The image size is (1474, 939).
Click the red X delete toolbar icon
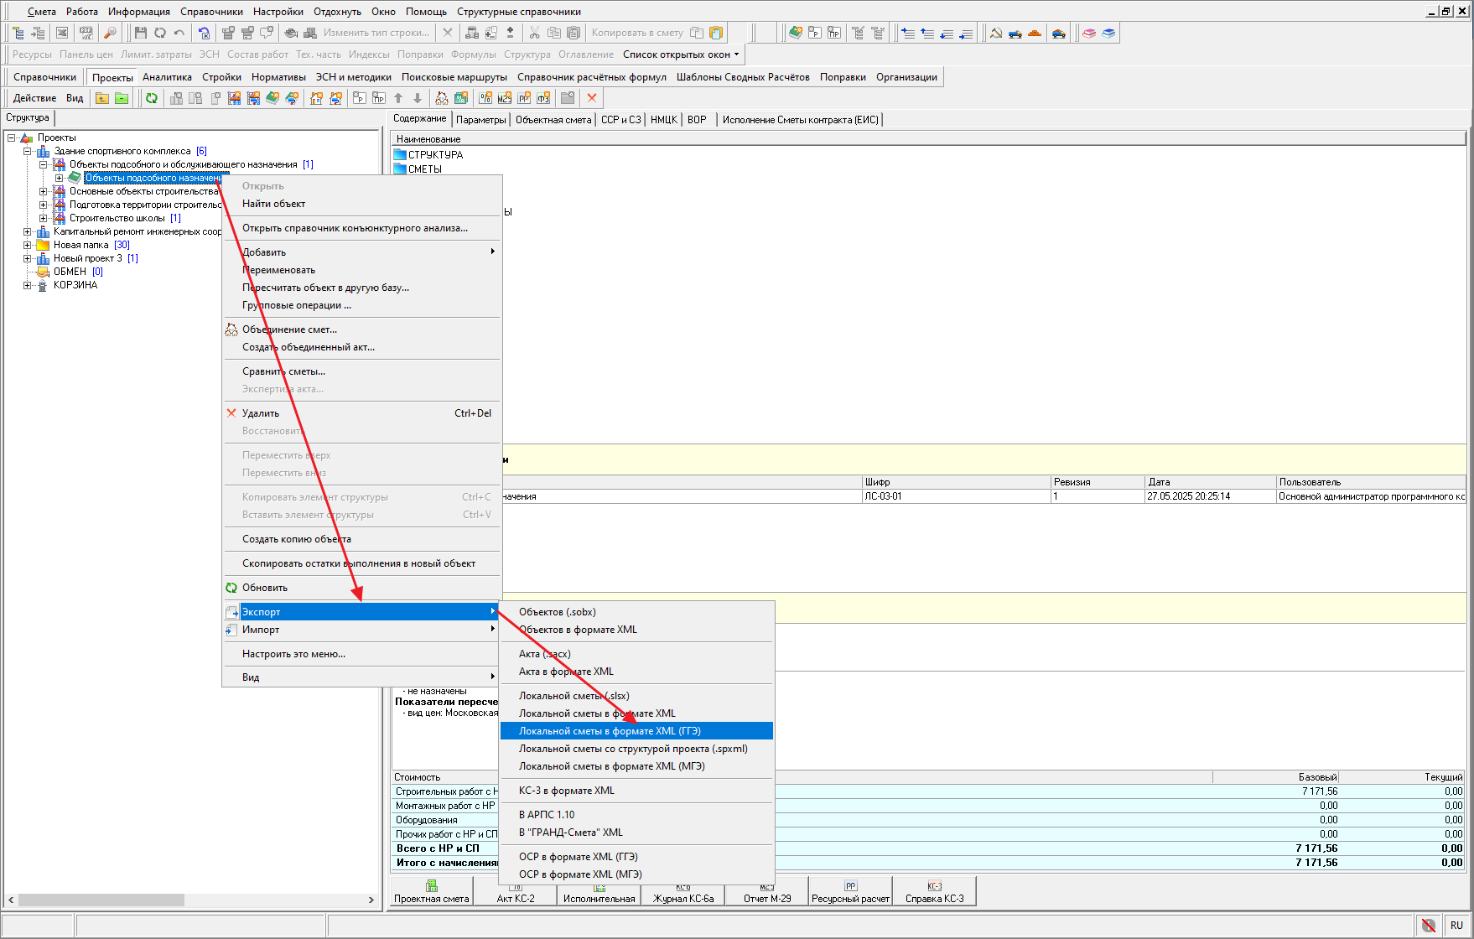(x=592, y=98)
